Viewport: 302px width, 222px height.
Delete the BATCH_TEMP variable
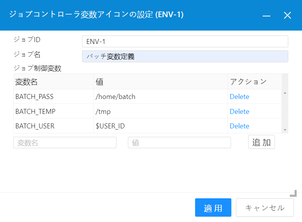click(x=239, y=112)
